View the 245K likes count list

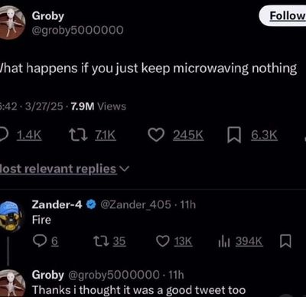(x=188, y=135)
